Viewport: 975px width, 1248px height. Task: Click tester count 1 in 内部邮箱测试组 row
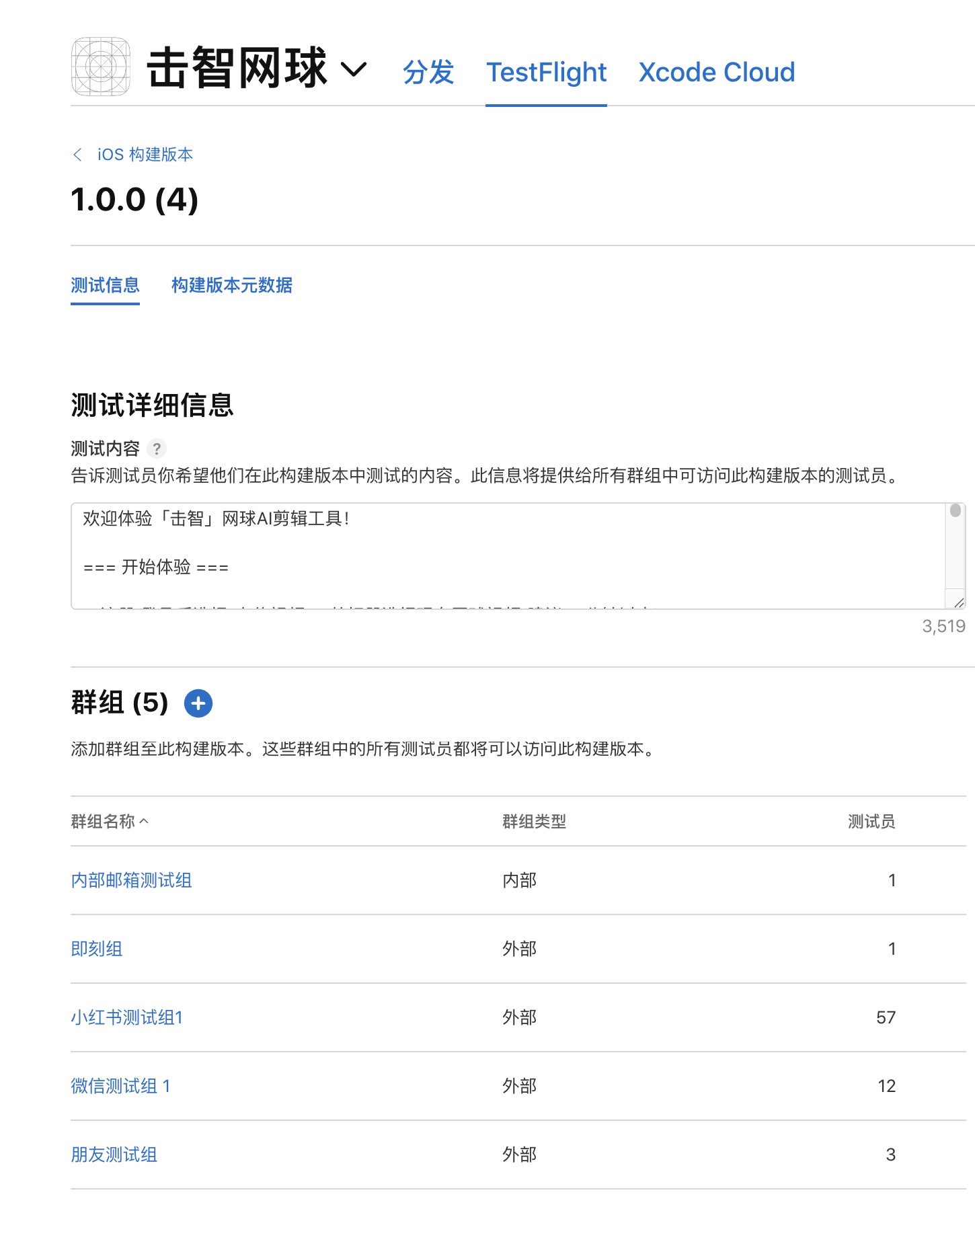pyautogui.click(x=892, y=880)
